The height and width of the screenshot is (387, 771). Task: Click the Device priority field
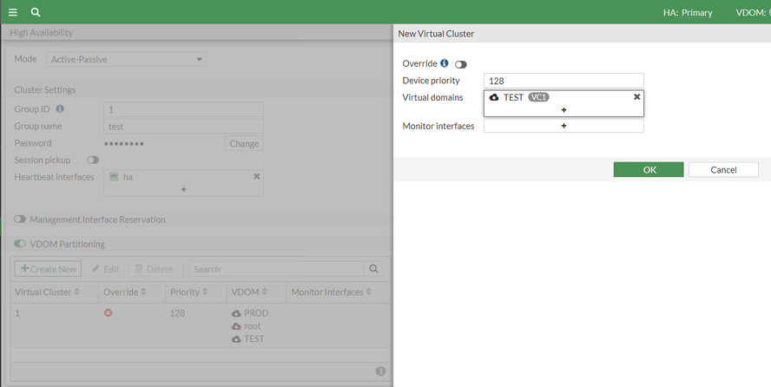coord(563,81)
